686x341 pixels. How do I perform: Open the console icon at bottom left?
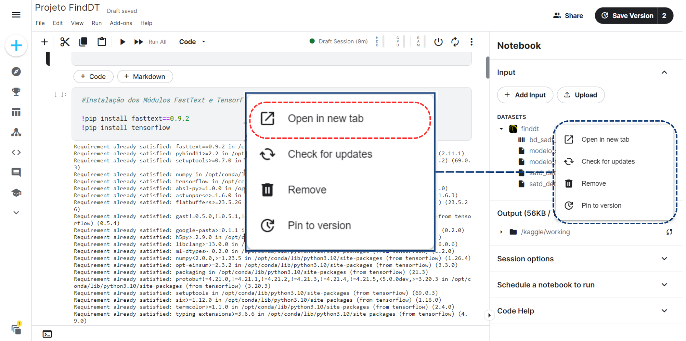pyautogui.click(x=47, y=334)
